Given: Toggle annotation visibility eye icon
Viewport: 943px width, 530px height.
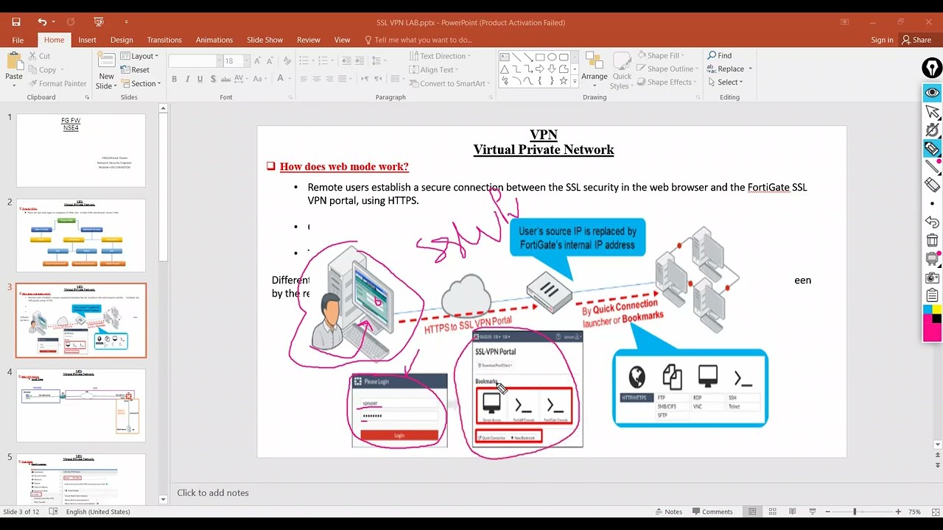Looking at the screenshot, I should tap(932, 93).
